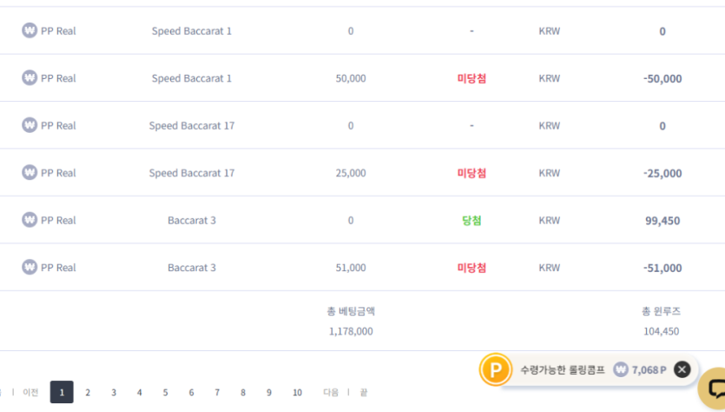
Task: Go to page 2 of results
Action: [x=88, y=392]
